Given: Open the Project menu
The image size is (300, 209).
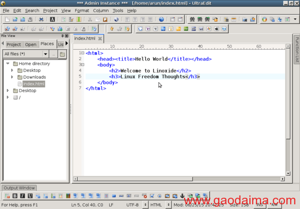Looking at the screenshot, I should click(50, 10).
